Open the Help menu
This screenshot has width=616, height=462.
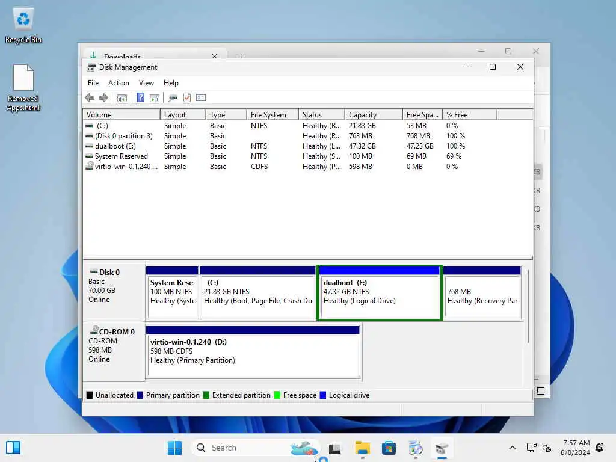tap(171, 83)
